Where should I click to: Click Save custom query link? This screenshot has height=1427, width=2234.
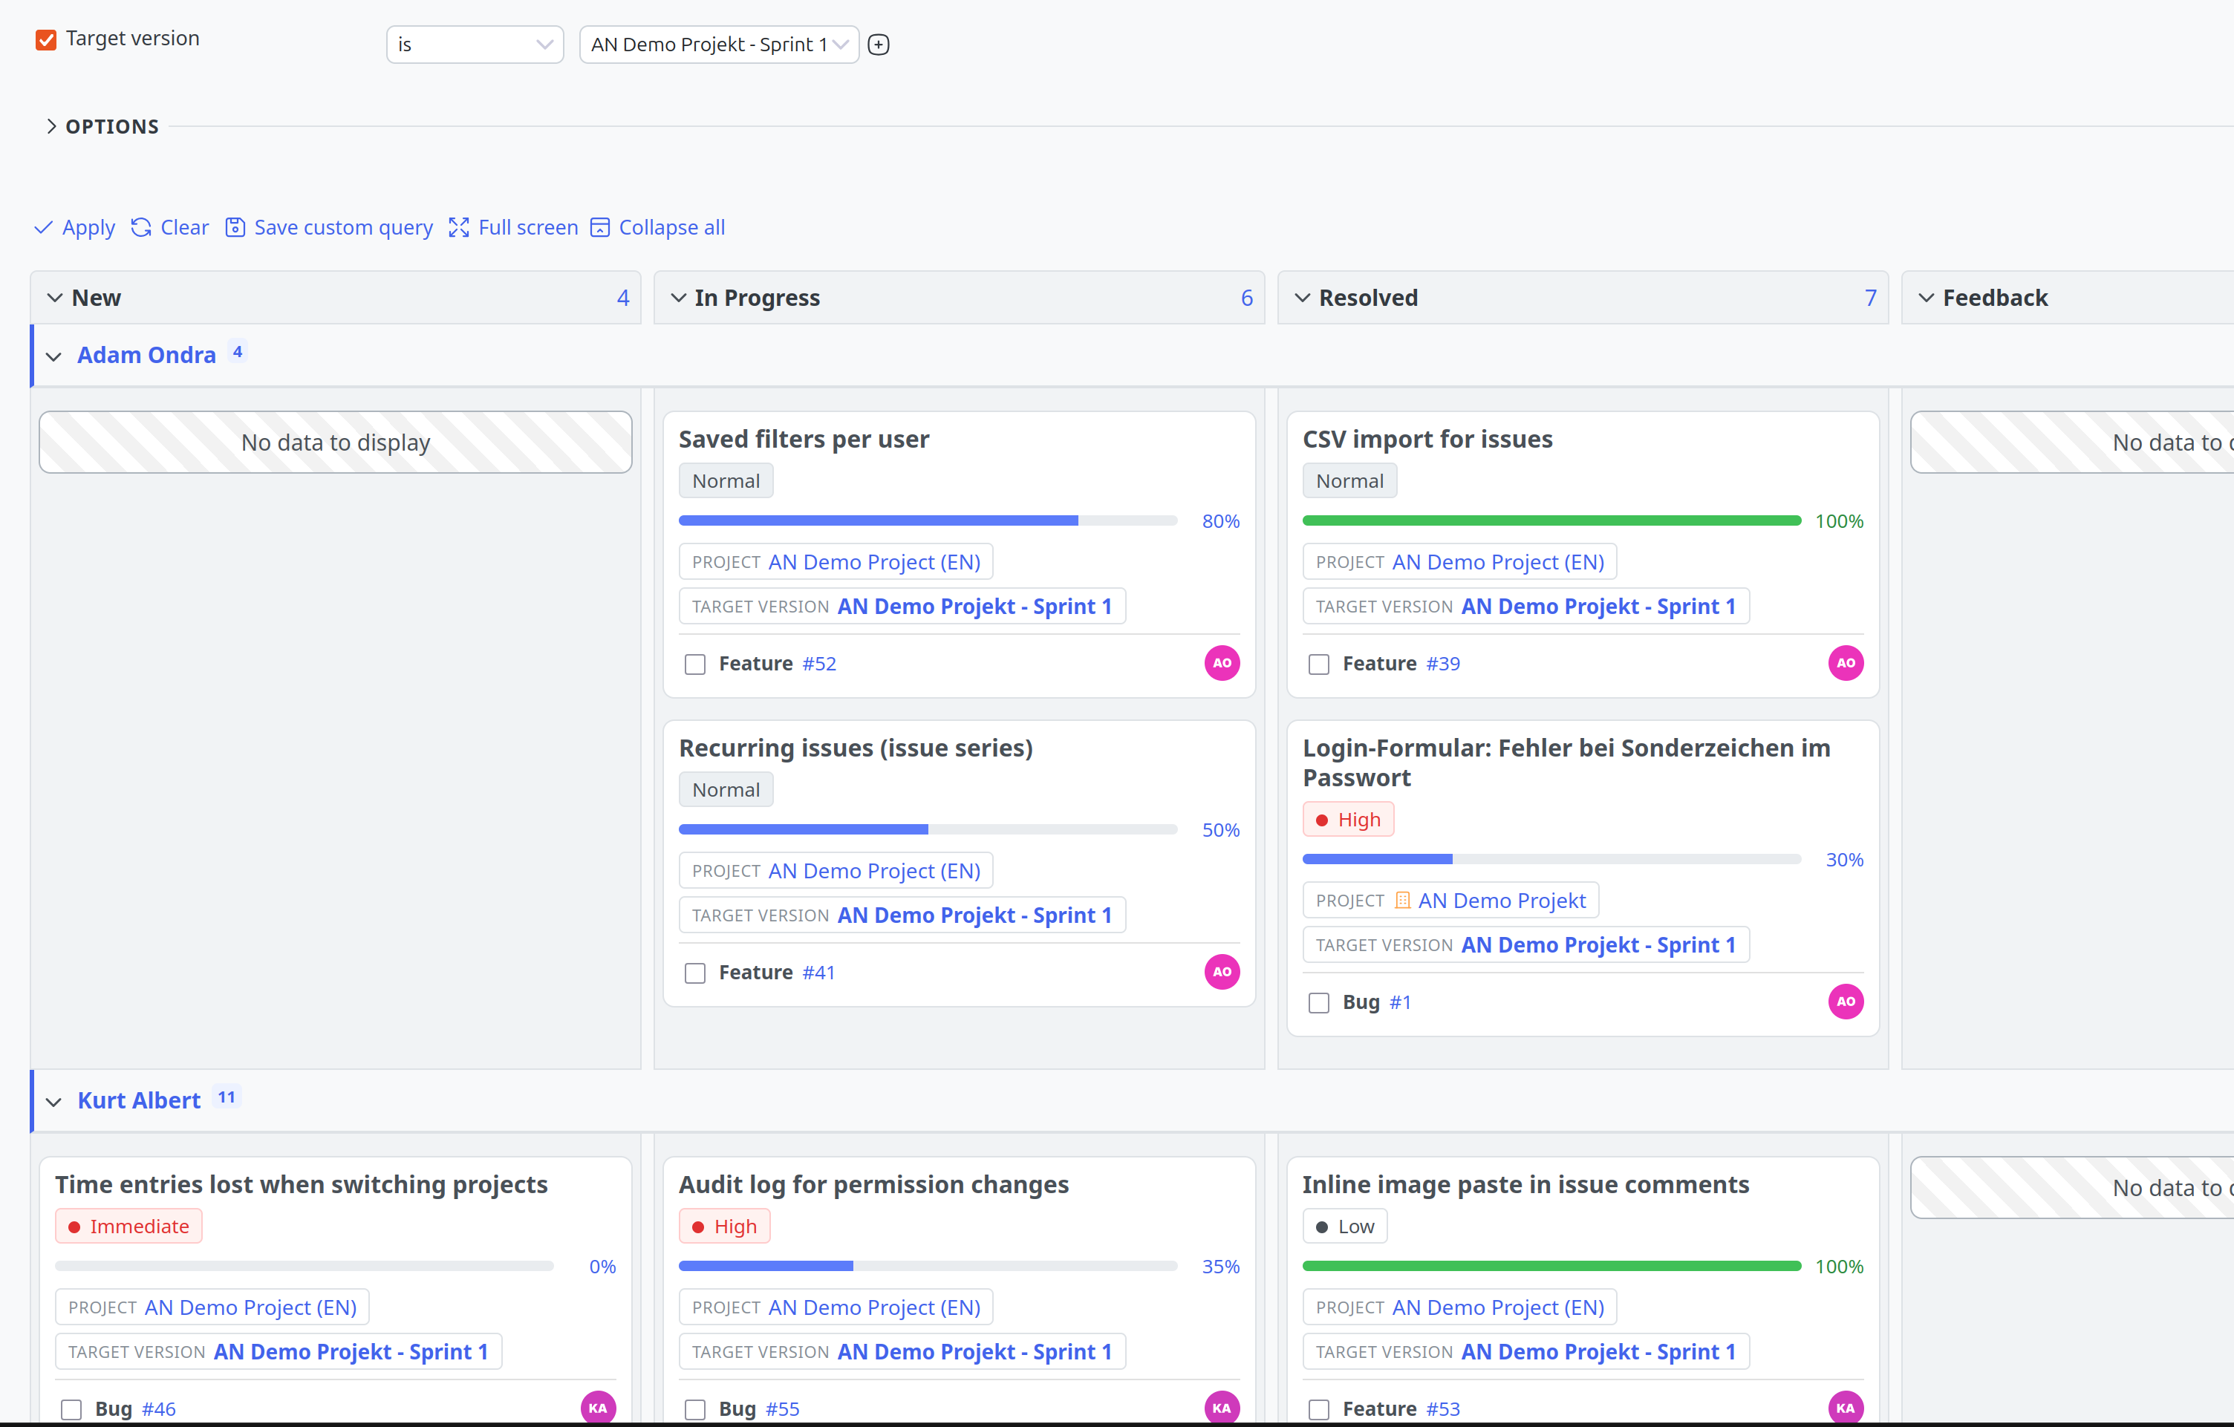point(343,227)
